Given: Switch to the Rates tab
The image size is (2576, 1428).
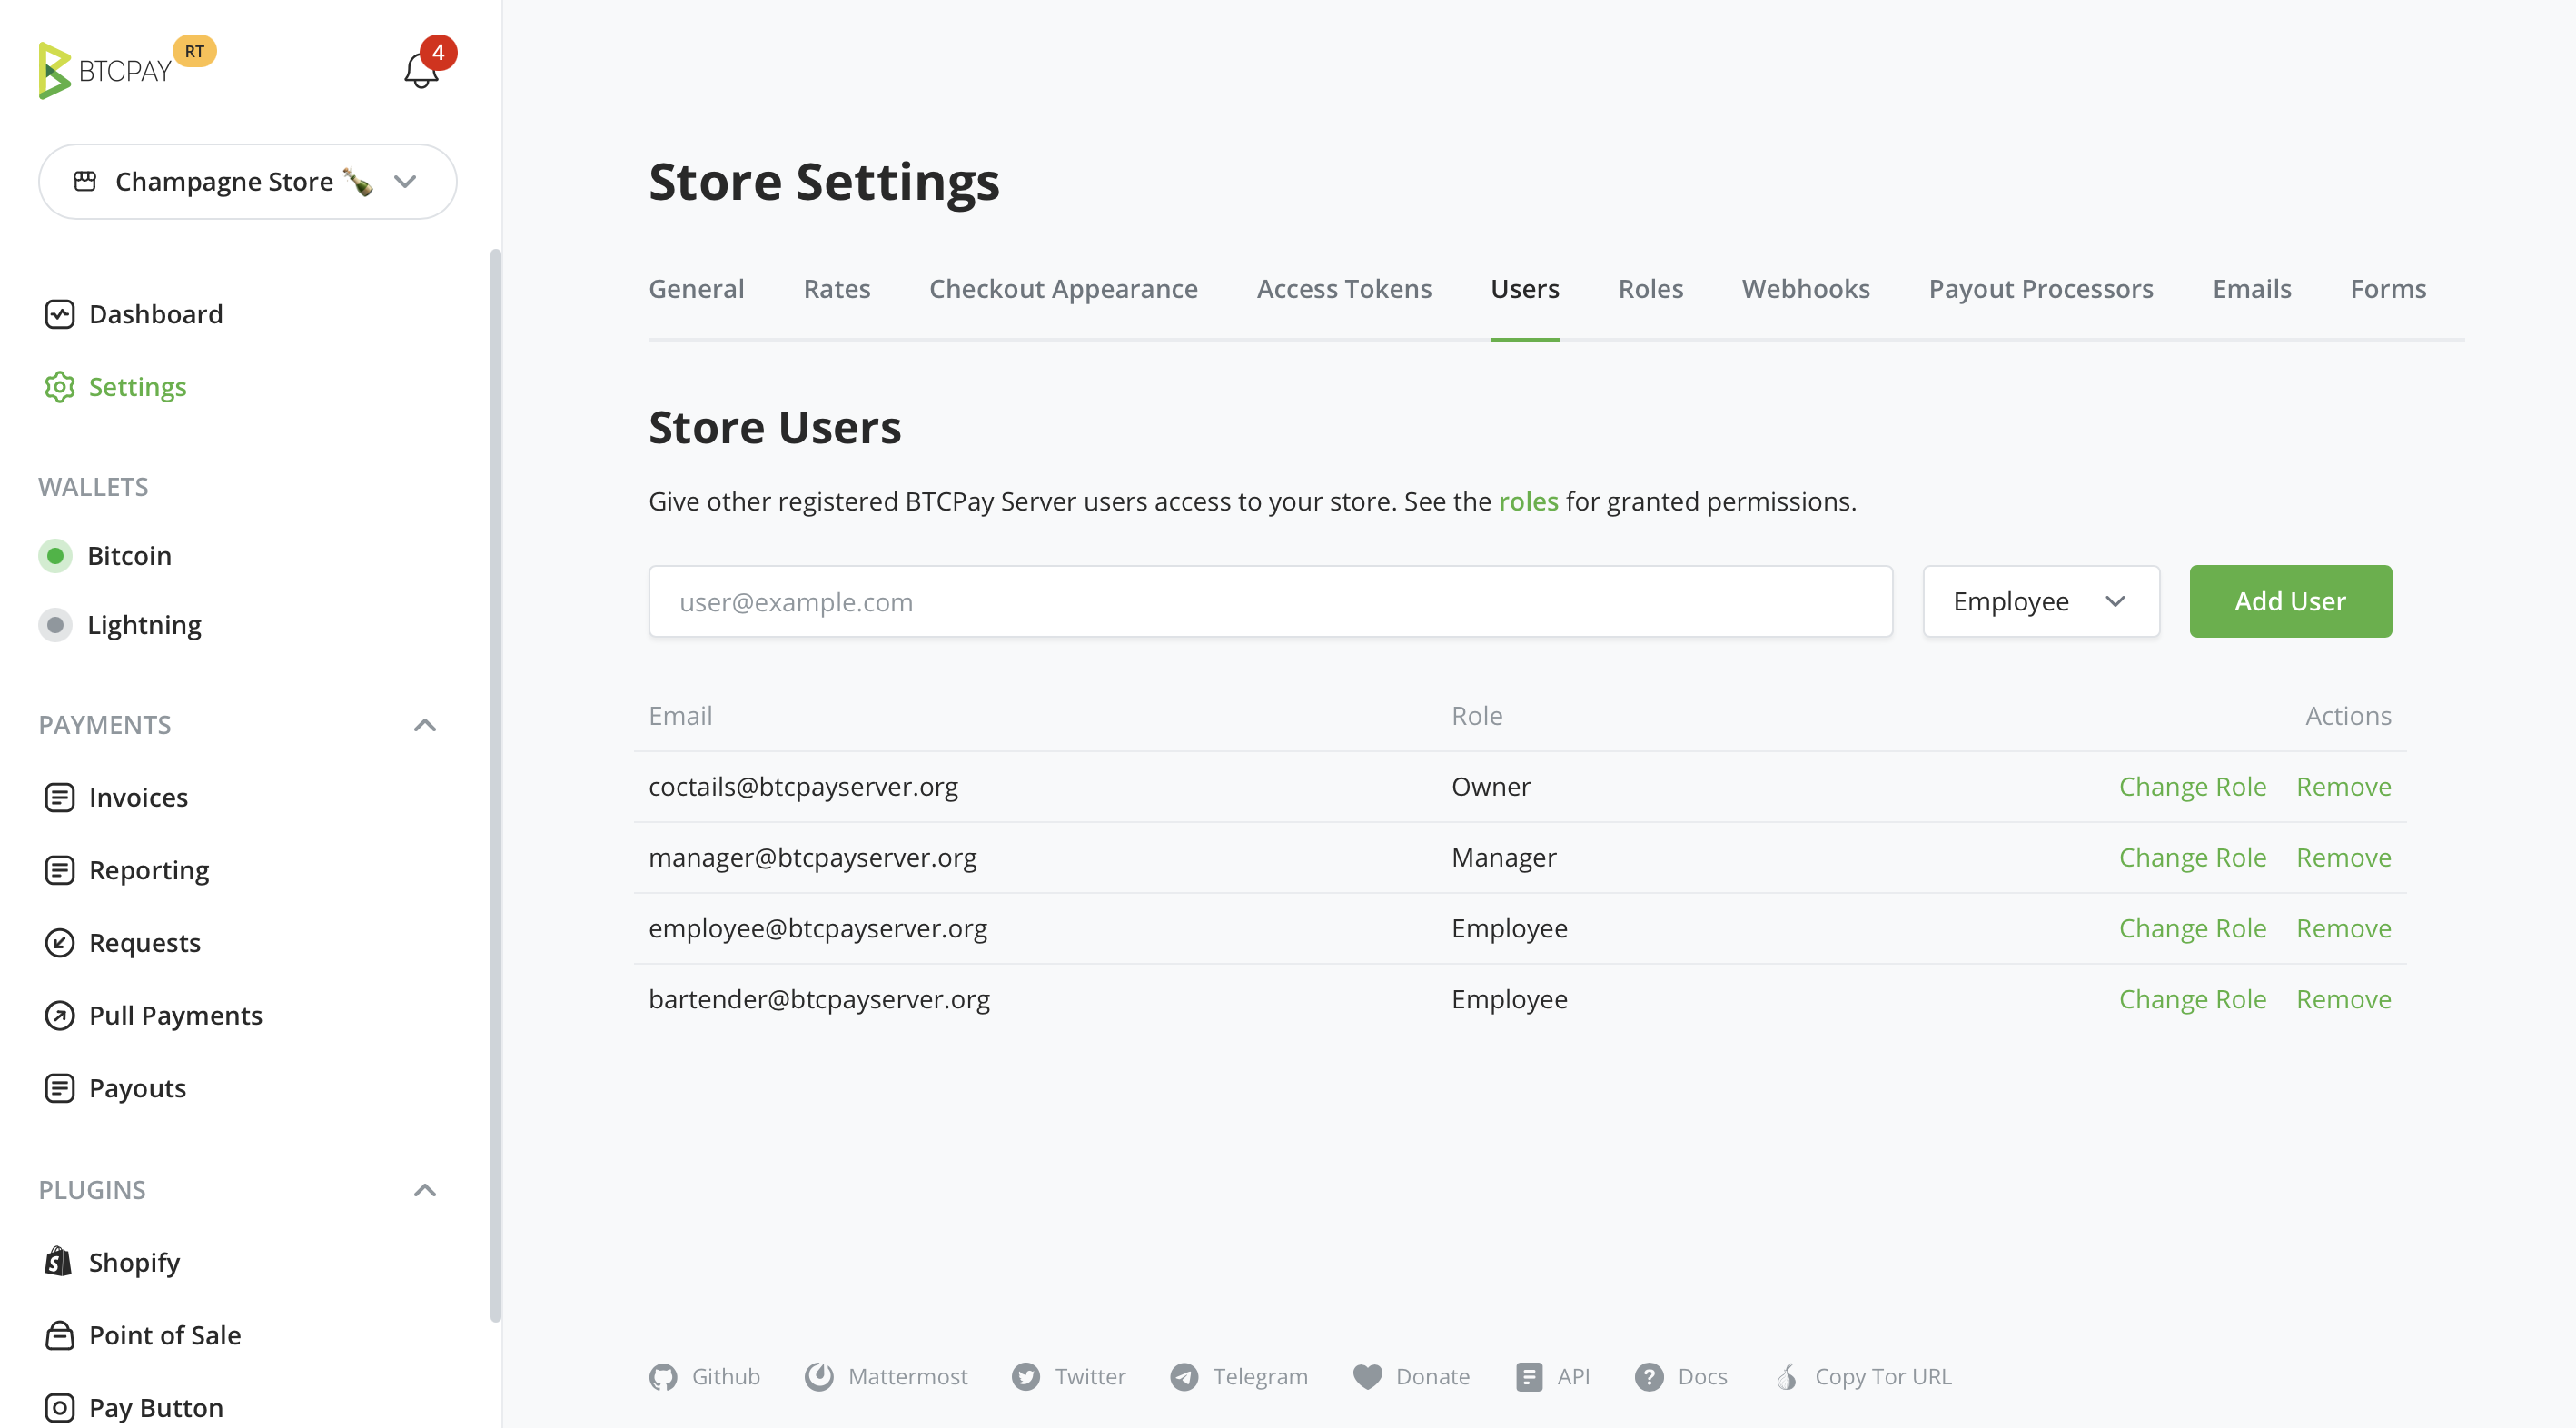Looking at the screenshot, I should click(x=837, y=289).
